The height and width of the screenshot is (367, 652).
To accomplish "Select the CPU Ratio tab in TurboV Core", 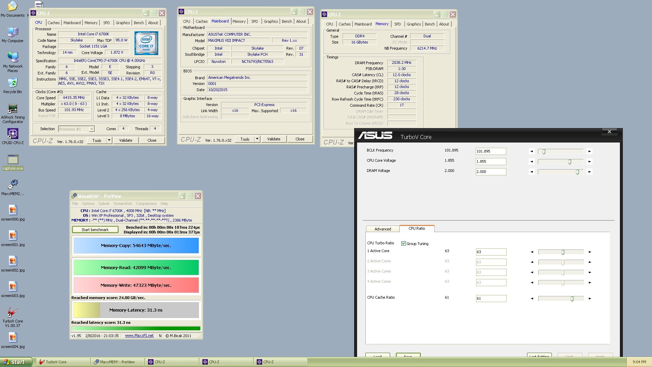I will (417, 228).
